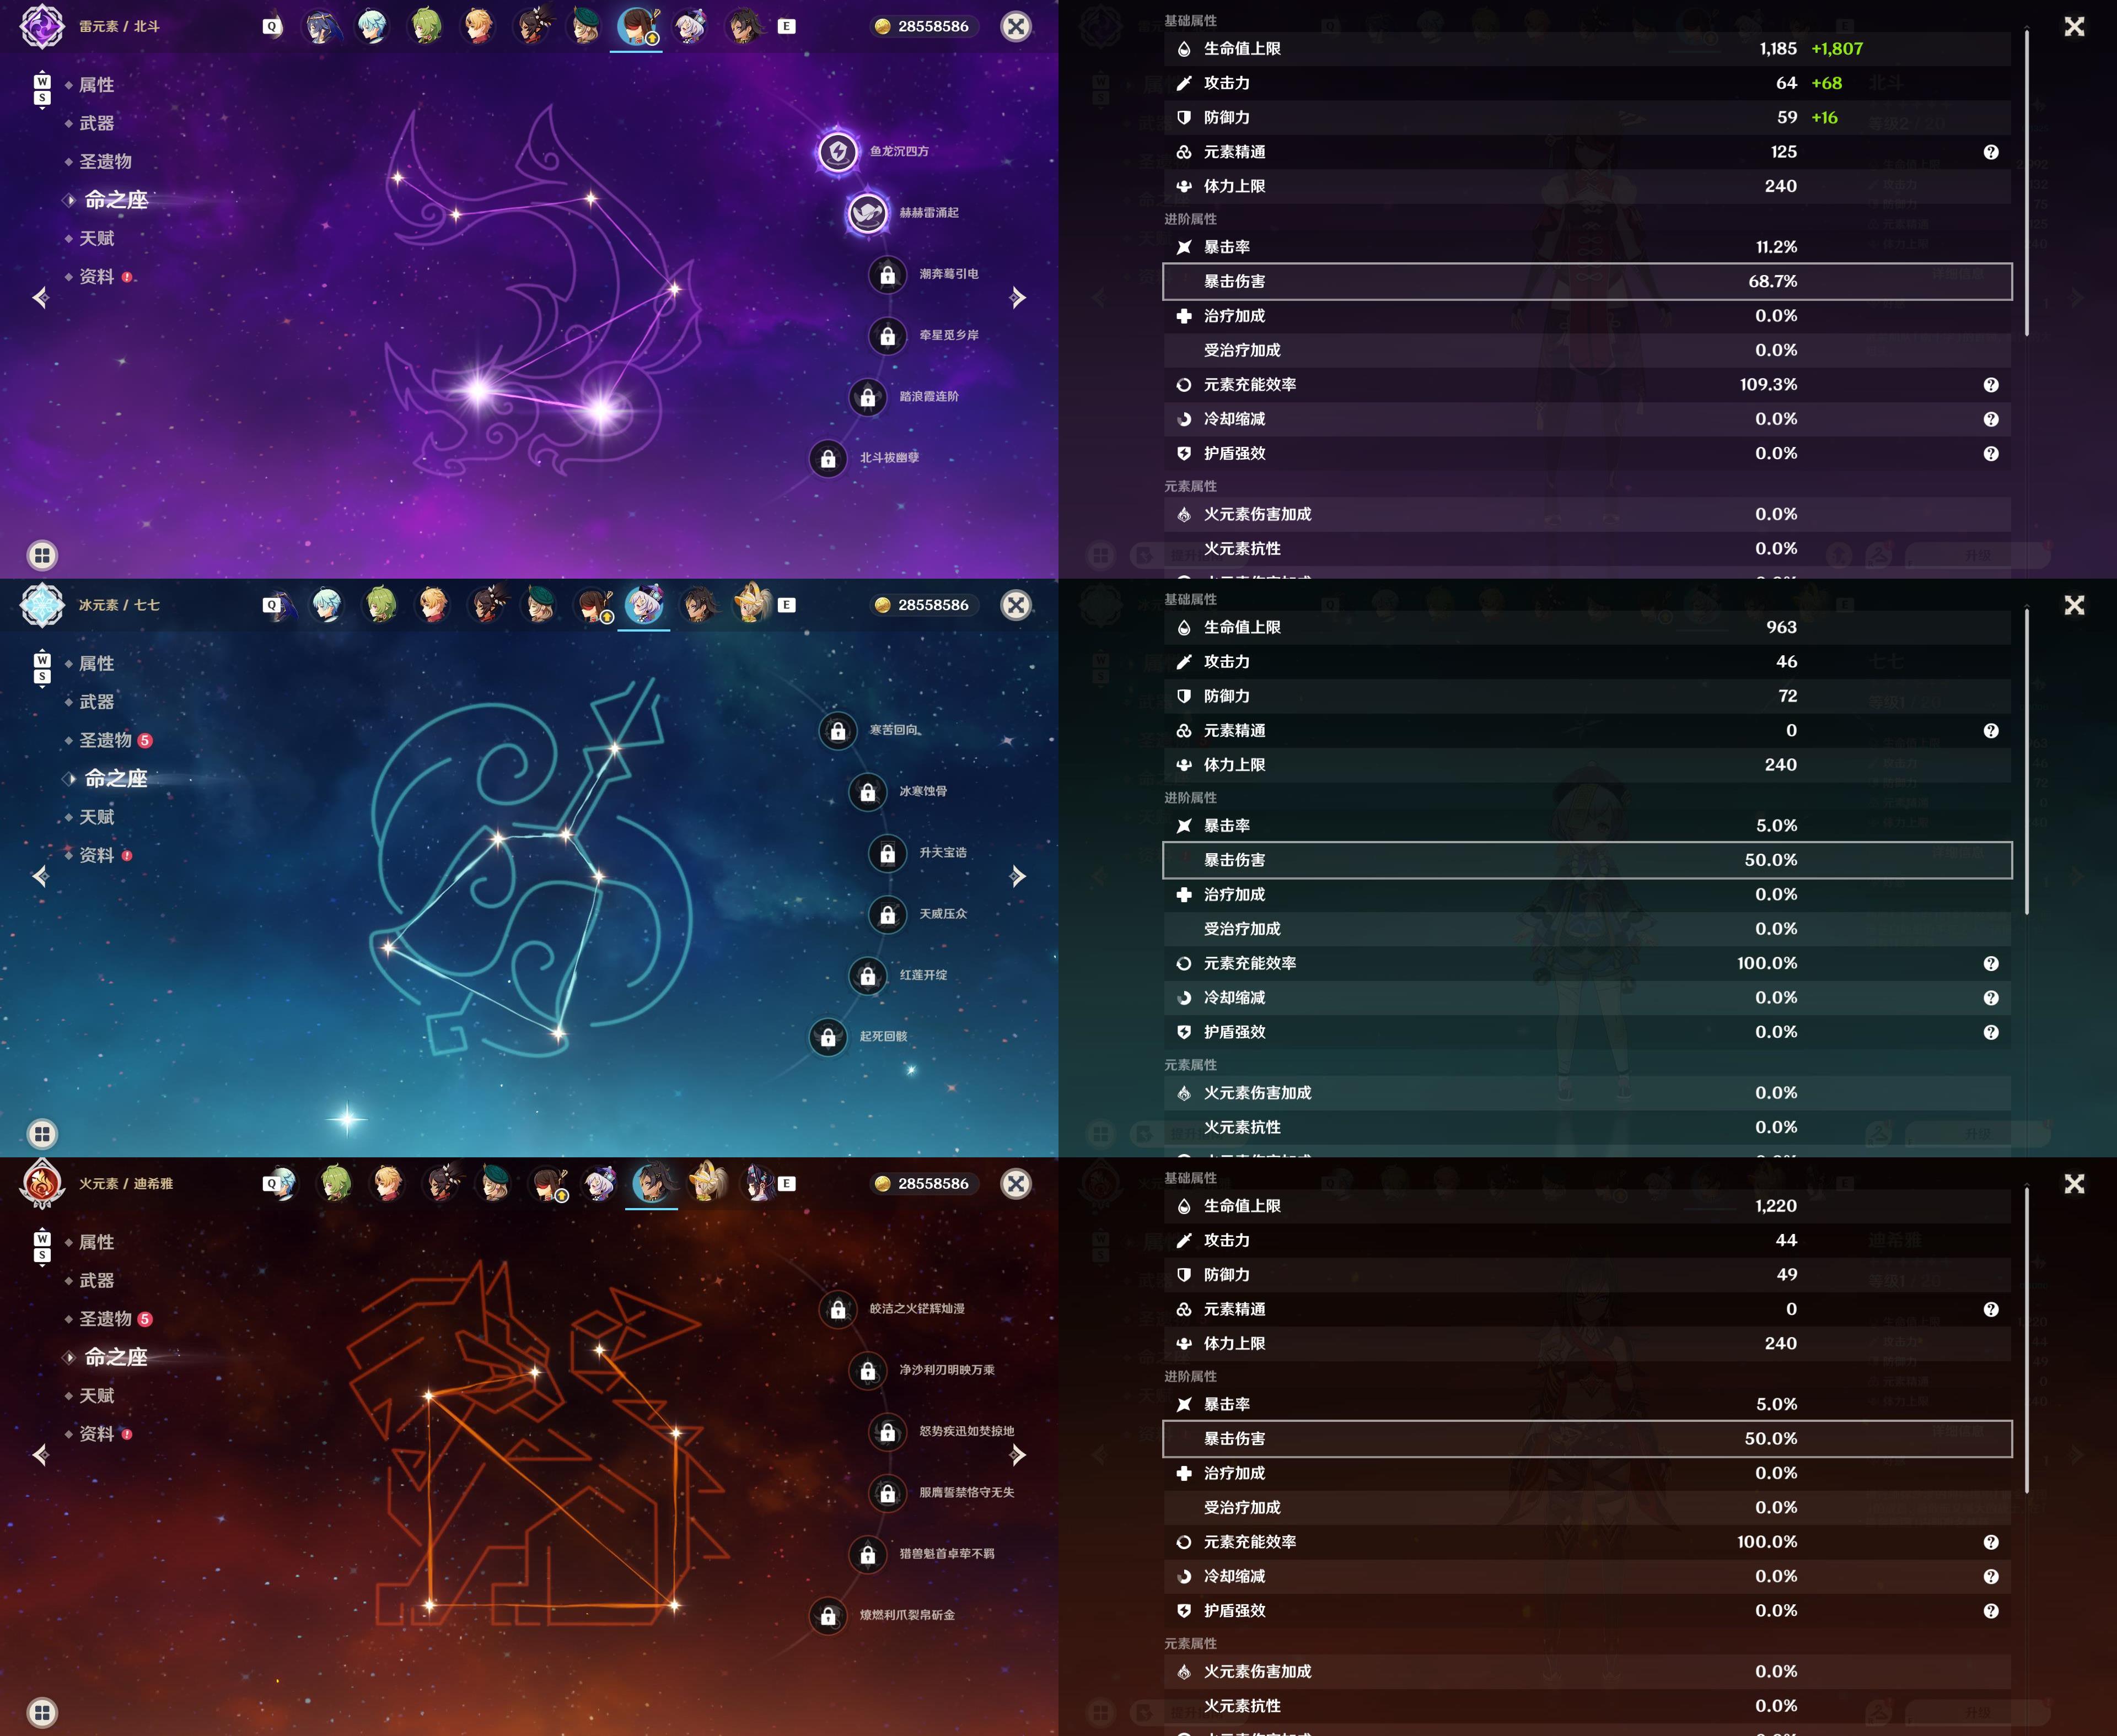Open Beidou's unlocked constellation node 鱼龙沉四方
The width and height of the screenshot is (2117, 1736).
839,152
